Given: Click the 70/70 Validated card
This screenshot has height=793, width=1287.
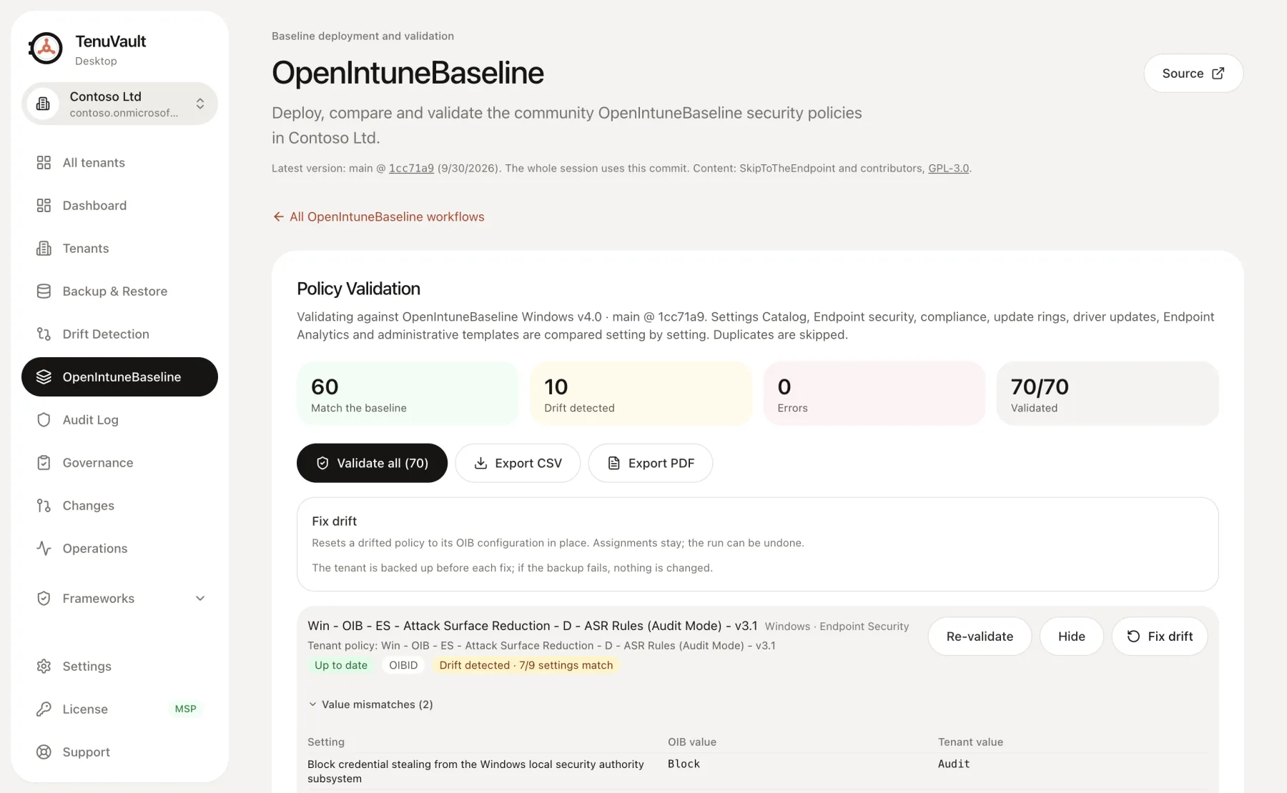Looking at the screenshot, I should pos(1108,394).
